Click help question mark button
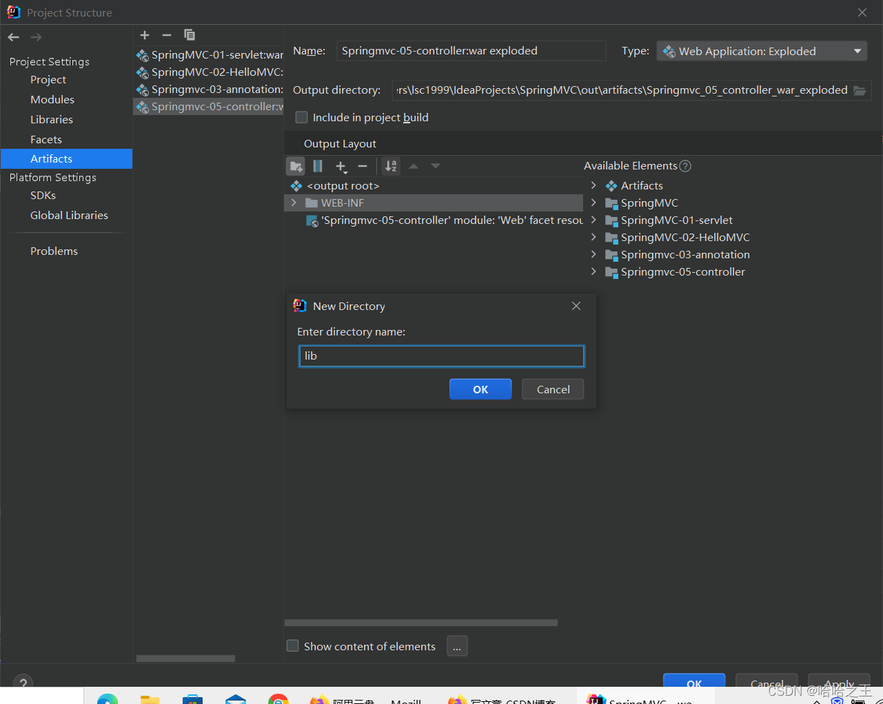 tap(23, 683)
